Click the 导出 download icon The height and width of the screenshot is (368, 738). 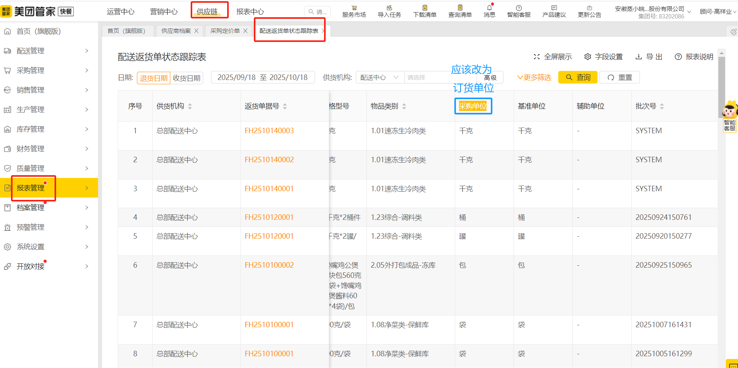click(x=639, y=57)
